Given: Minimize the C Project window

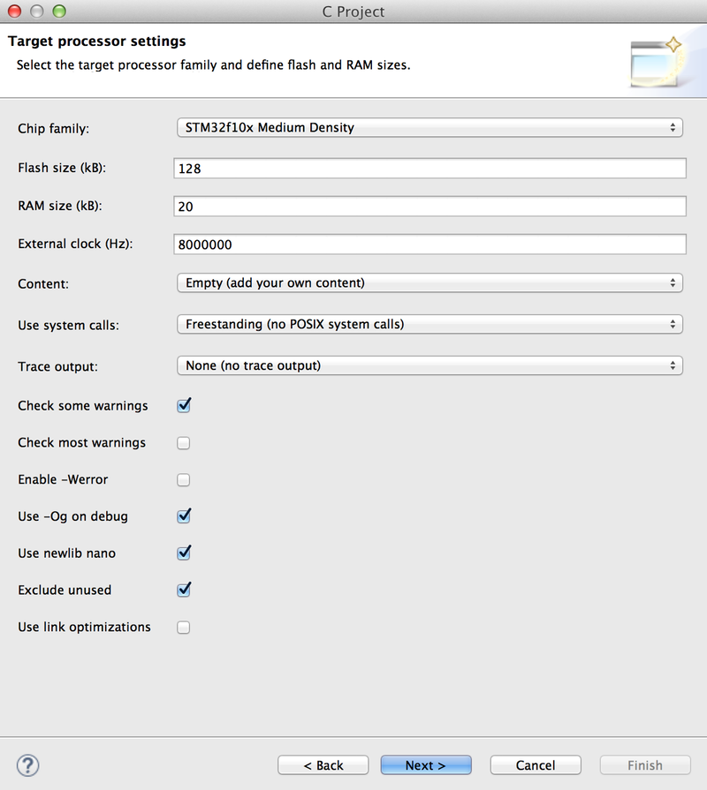Looking at the screenshot, I should tap(38, 11).
